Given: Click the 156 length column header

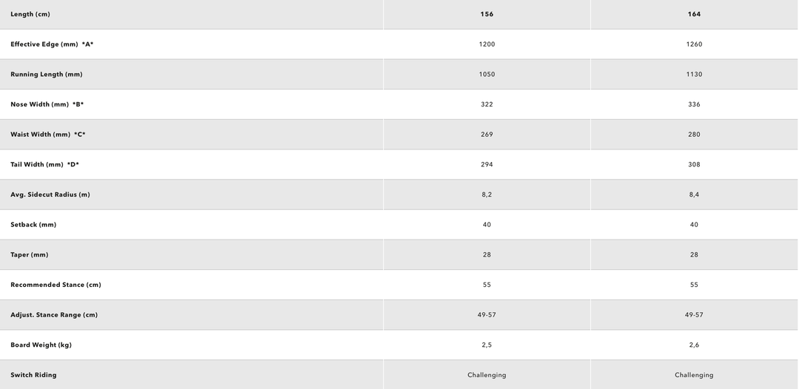Looking at the screenshot, I should point(487,14).
